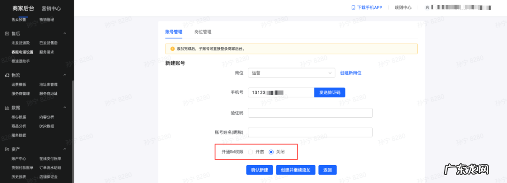Open 服务商地址 menu item
Screen dimensions: 507x183
[x=48, y=93]
